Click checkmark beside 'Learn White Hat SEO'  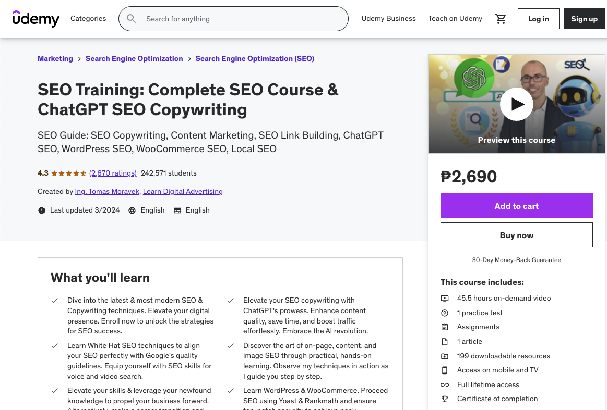55,345
